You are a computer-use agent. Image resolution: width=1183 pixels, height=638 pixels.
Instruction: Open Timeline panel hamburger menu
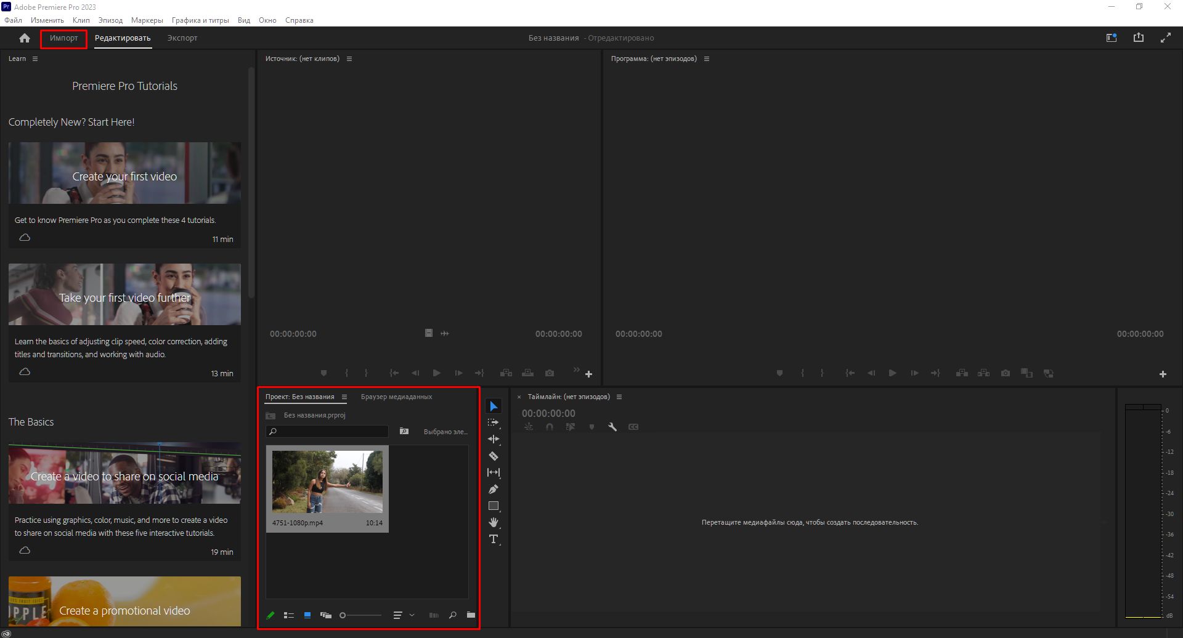coord(619,397)
